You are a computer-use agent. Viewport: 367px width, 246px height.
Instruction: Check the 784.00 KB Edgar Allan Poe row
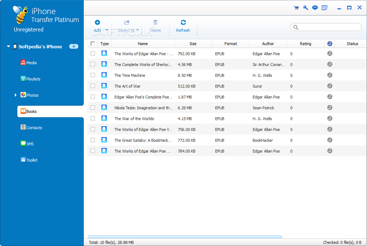click(x=93, y=151)
